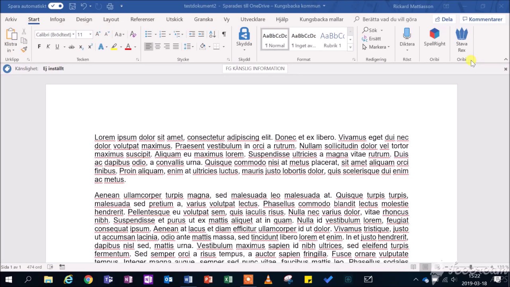Viewport: 510px width, 287px height.
Task: Increase font size with the larger A icon
Action: (98, 34)
